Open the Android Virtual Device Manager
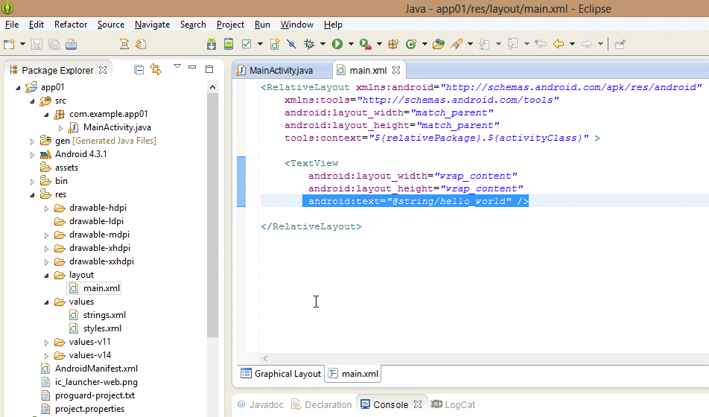The width and height of the screenshot is (709, 417). coord(228,45)
